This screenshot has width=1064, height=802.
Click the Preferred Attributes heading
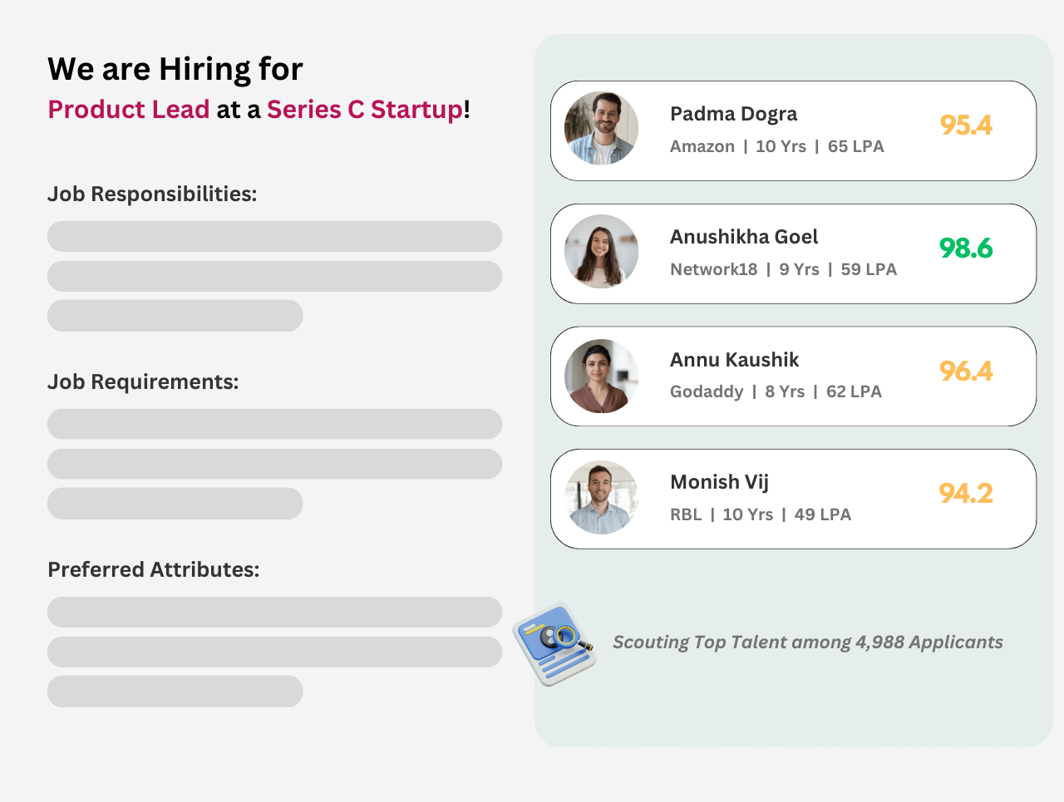(x=154, y=570)
